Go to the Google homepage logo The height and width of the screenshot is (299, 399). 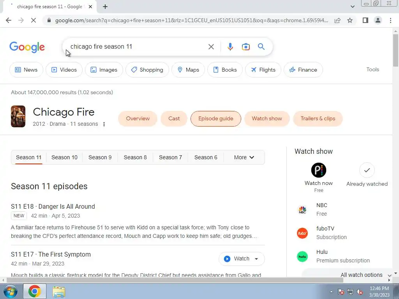[x=27, y=47]
